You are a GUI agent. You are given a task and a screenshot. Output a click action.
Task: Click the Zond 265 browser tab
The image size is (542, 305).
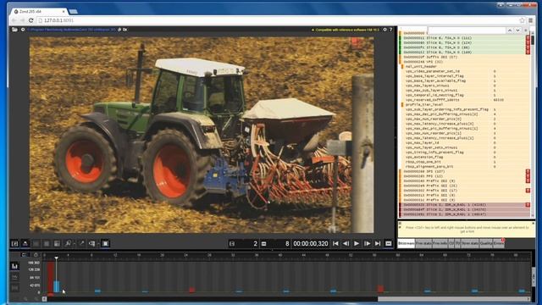(39, 11)
